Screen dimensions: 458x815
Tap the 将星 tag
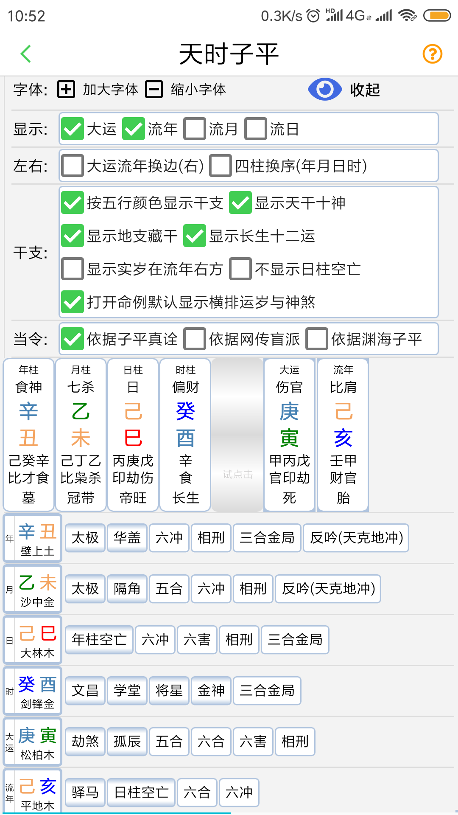pos(169,691)
